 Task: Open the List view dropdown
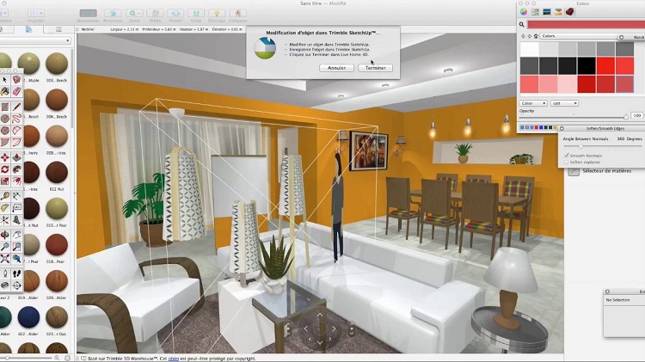[564, 103]
